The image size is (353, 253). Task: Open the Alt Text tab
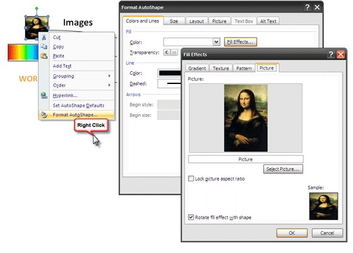point(268,21)
